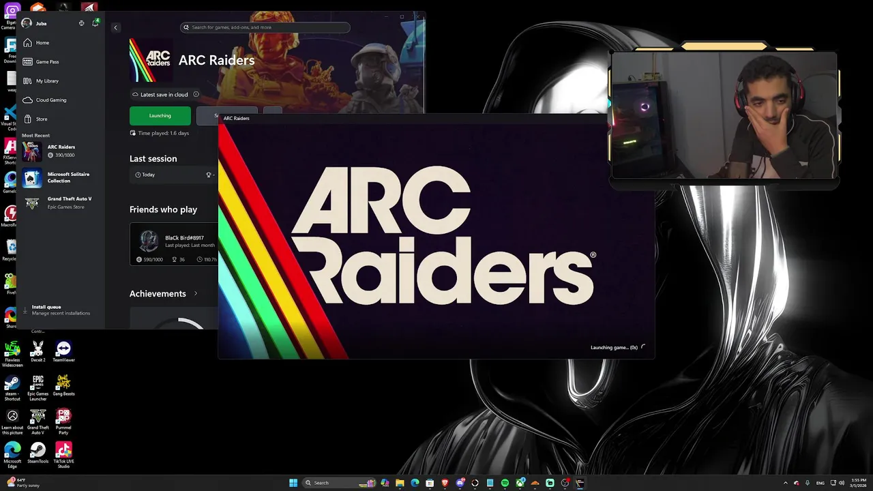Click the Today last session row
873x491 pixels.
174,175
